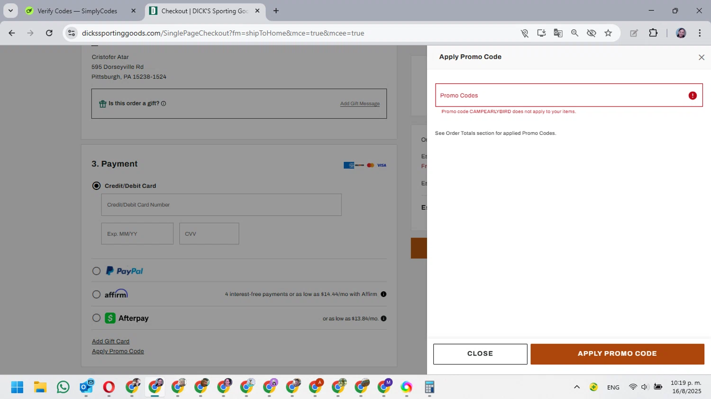711x399 pixels.
Task: Click the crossed-out eye tracking icon
Action: pos(591,33)
